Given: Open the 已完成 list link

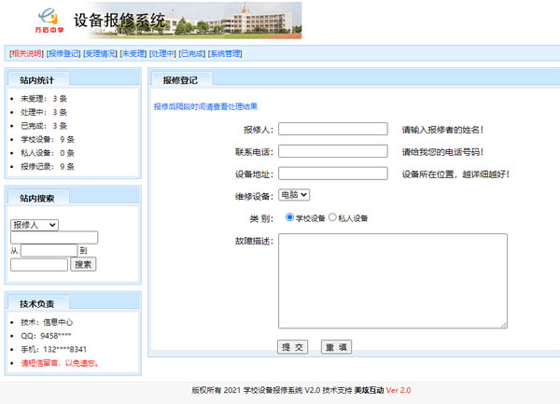Looking at the screenshot, I should (192, 53).
